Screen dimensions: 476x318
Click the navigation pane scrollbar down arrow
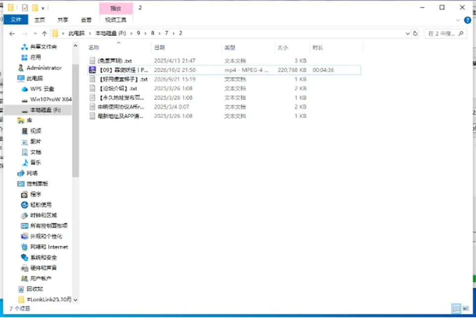(75, 300)
